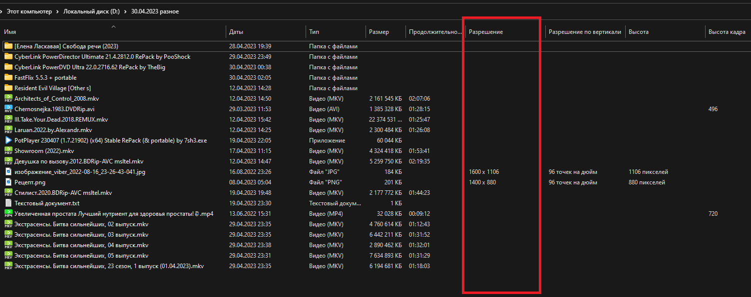Click size value 22 374 531 for REMUX file
This screenshot has width=751, height=297.
(385, 119)
